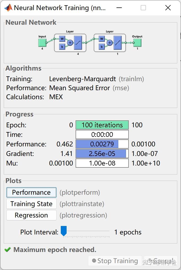Click the sum junction in the second layer
The image size is (181, 270).
pos(110,42)
